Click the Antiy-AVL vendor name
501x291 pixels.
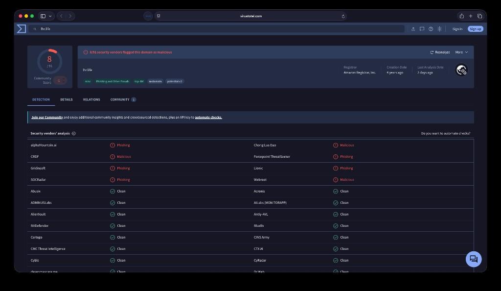pyautogui.click(x=261, y=214)
